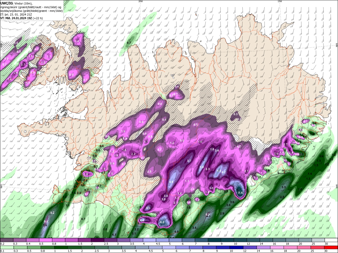
Task: Click the "3.6" rain value on the map
Action: point(194,228)
